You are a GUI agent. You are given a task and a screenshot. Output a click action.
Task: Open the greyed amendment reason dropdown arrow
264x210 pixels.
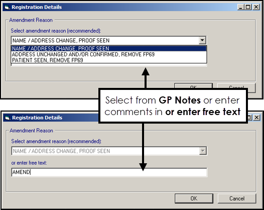point(203,151)
